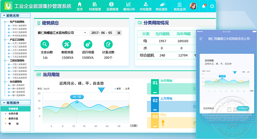Click the 主变台数 magnifier icon

tap(45, 44)
